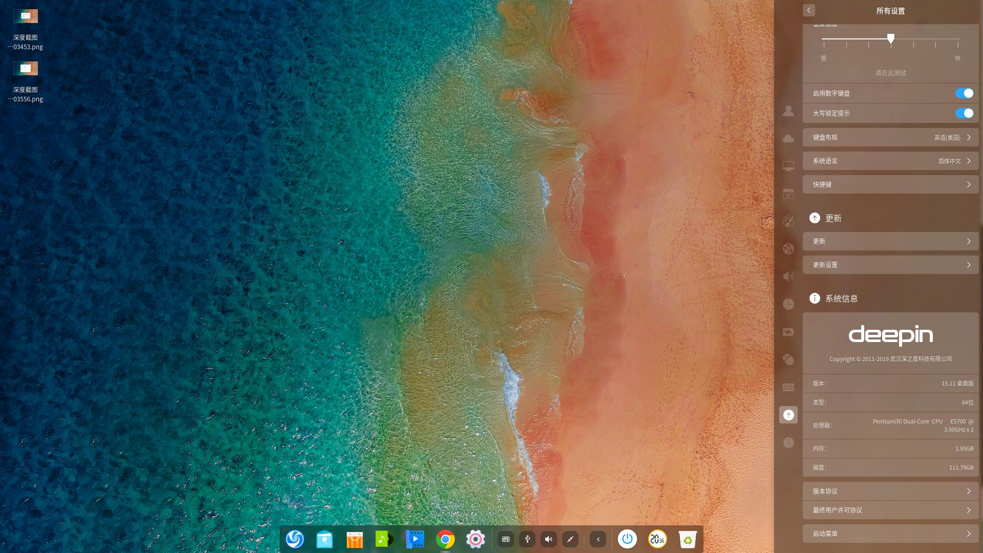Image resolution: width=983 pixels, height=553 pixels.
Task: Toggle the numeric keyboard switch
Action: click(x=964, y=93)
